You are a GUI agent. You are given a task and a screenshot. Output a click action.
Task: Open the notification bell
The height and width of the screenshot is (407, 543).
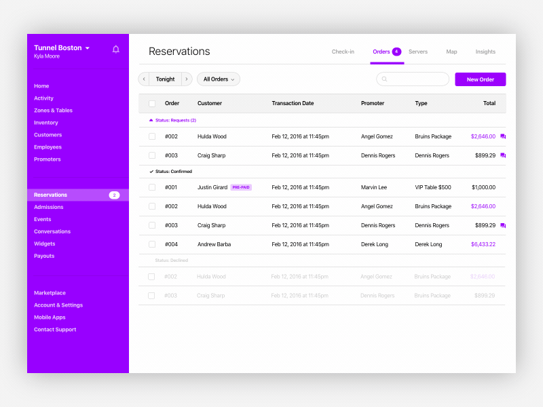tap(115, 49)
